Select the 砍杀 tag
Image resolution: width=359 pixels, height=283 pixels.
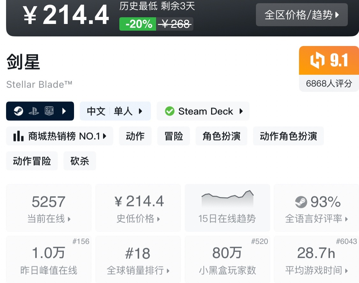click(79, 161)
